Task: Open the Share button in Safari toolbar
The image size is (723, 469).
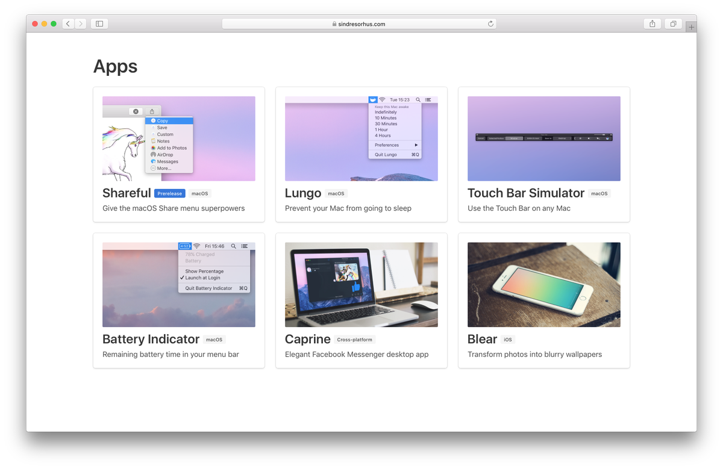Action: (652, 23)
